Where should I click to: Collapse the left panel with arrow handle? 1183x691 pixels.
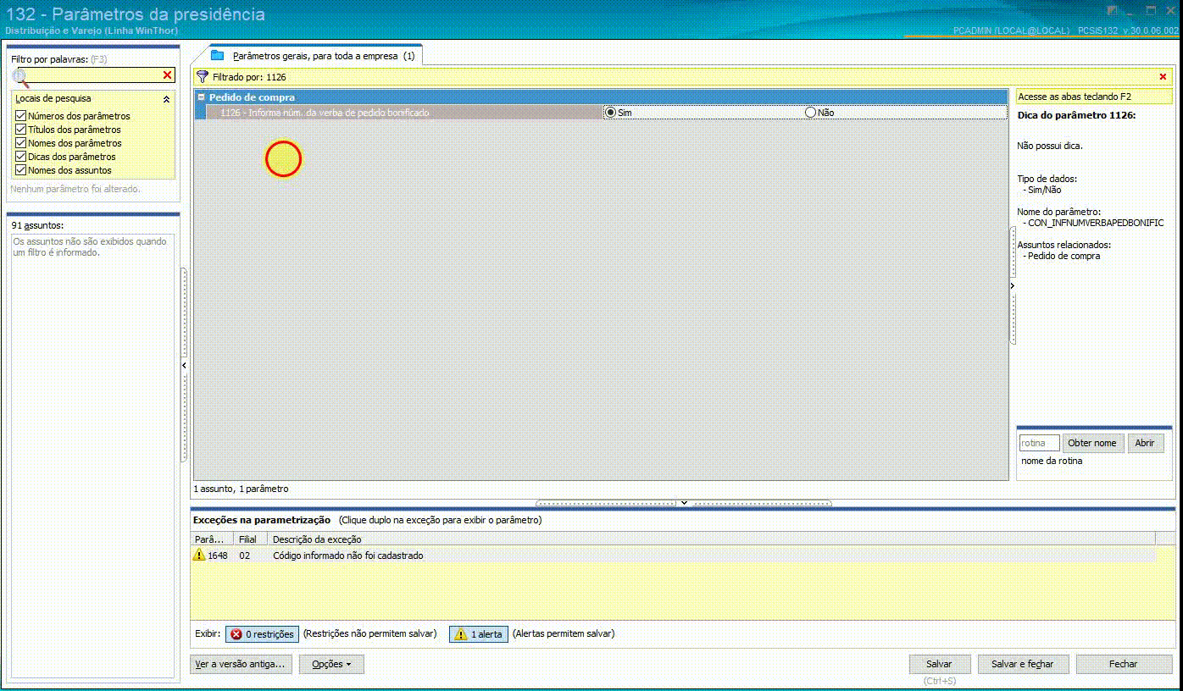(184, 365)
